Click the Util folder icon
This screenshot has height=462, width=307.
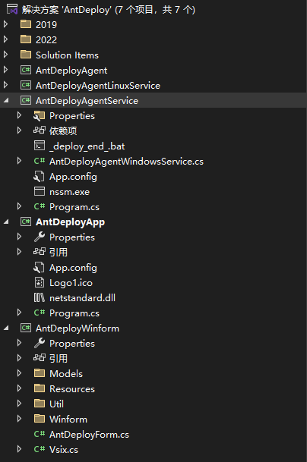point(40,404)
